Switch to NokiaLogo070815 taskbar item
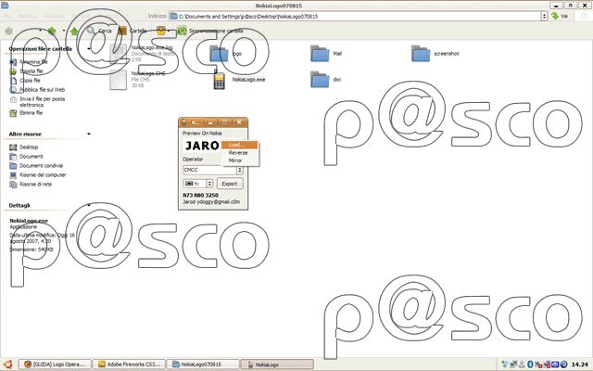Screen dimensions: 593x371 pyautogui.click(x=203, y=365)
